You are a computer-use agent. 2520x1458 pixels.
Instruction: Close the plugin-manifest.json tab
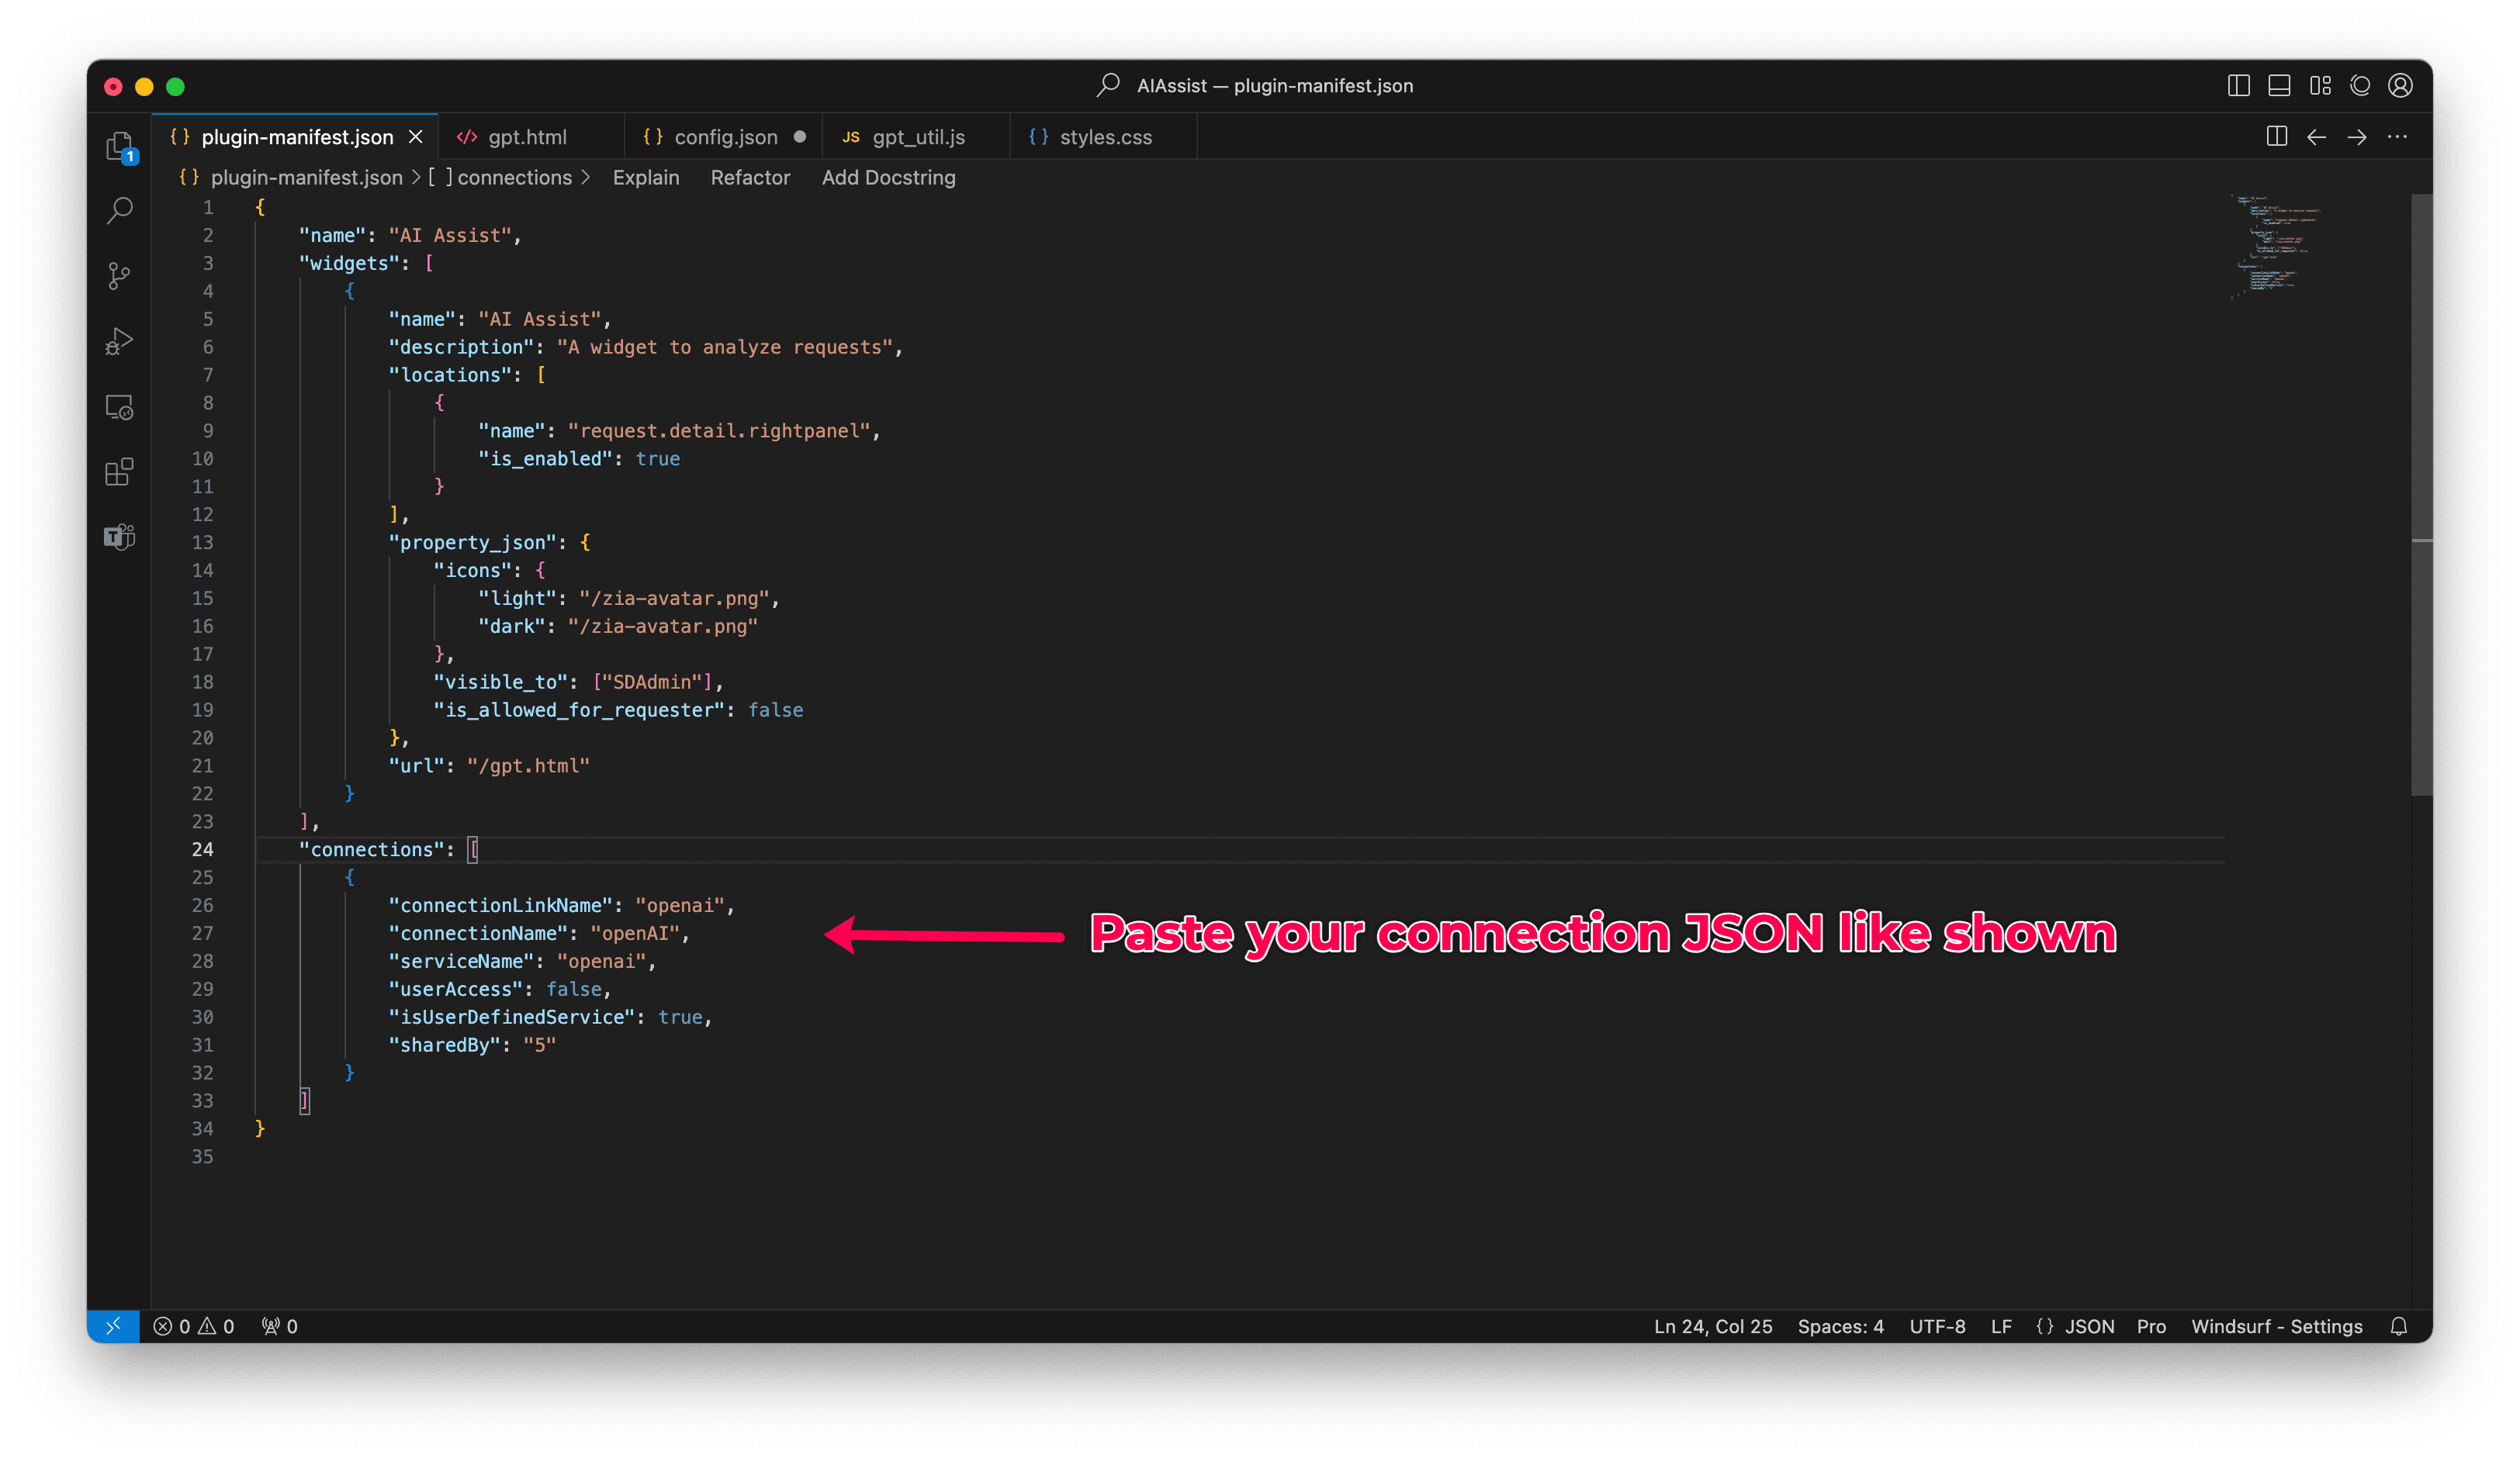click(416, 137)
